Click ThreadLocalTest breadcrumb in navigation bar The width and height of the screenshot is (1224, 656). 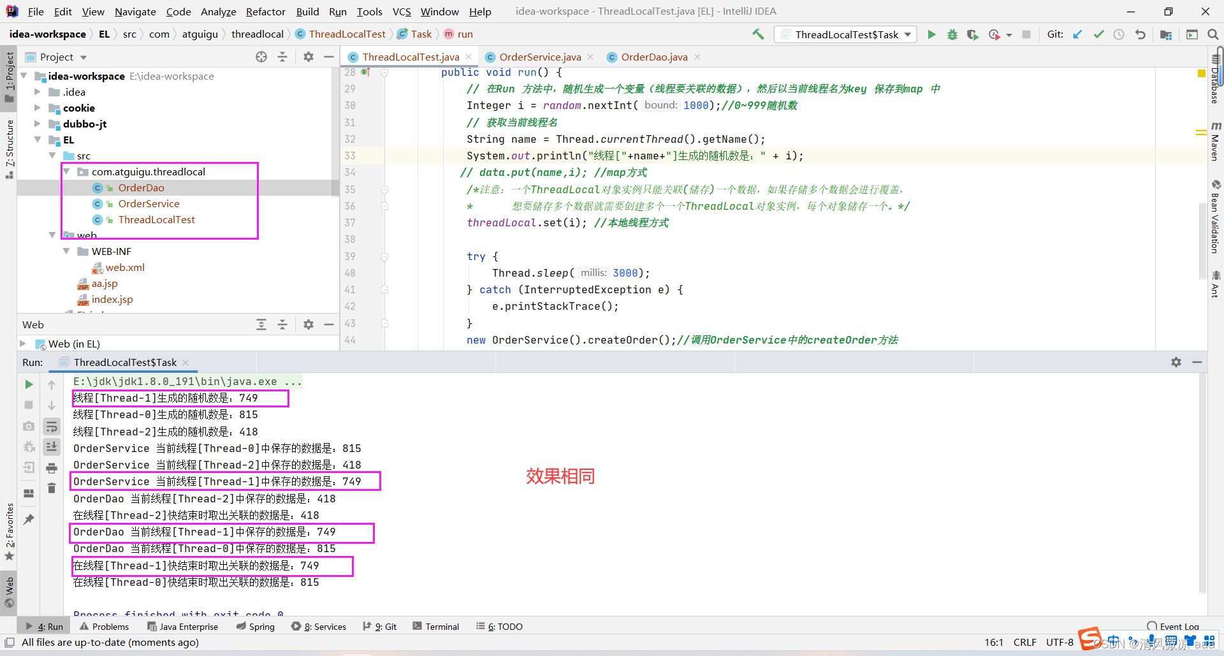[x=347, y=34]
